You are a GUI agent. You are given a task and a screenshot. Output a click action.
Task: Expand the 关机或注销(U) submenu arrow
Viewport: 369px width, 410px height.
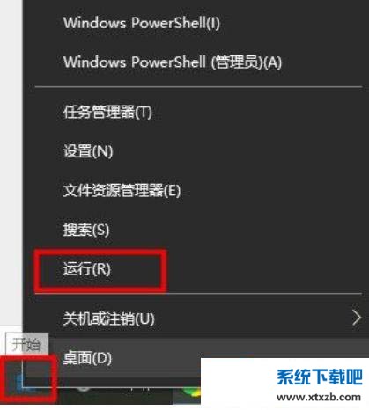click(357, 318)
